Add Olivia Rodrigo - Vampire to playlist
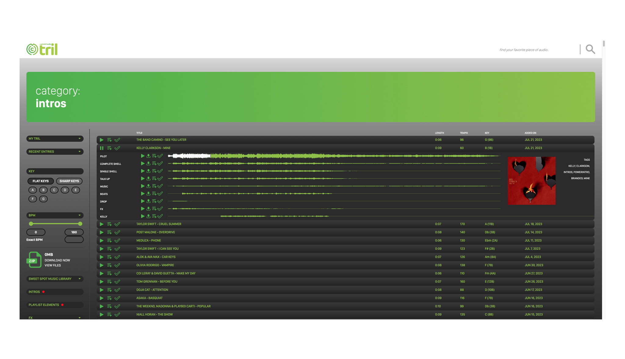 click(x=109, y=265)
